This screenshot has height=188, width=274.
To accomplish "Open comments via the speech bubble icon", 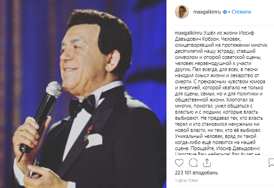I will tap(193, 163).
